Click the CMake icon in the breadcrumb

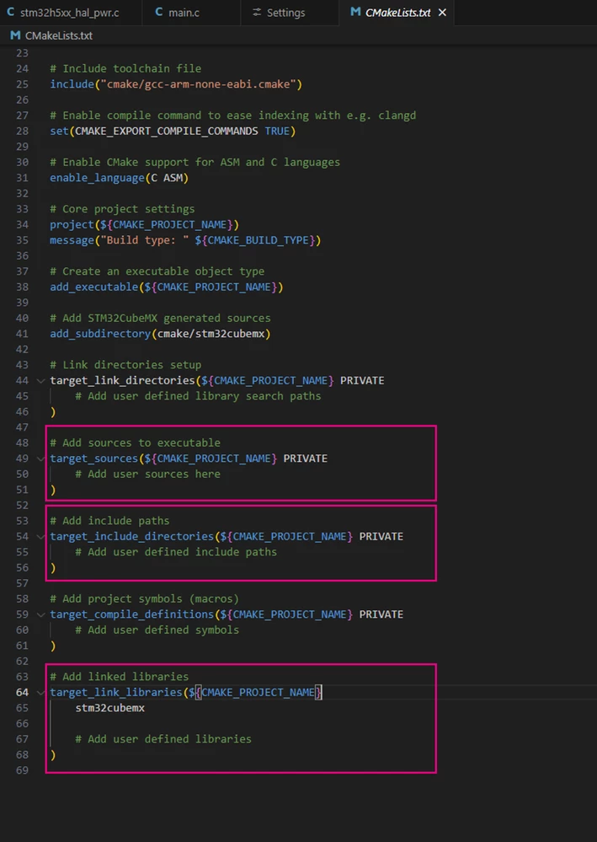[15, 35]
